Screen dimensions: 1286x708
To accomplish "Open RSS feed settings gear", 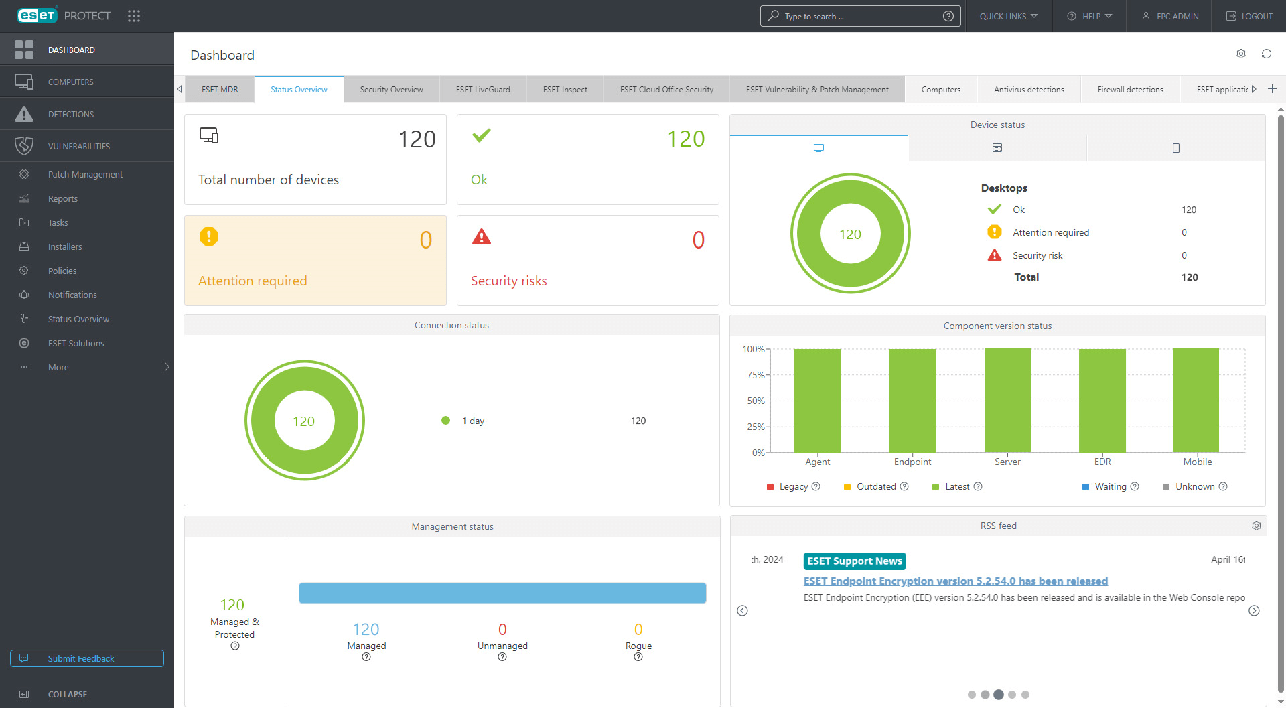I will pyautogui.click(x=1257, y=526).
